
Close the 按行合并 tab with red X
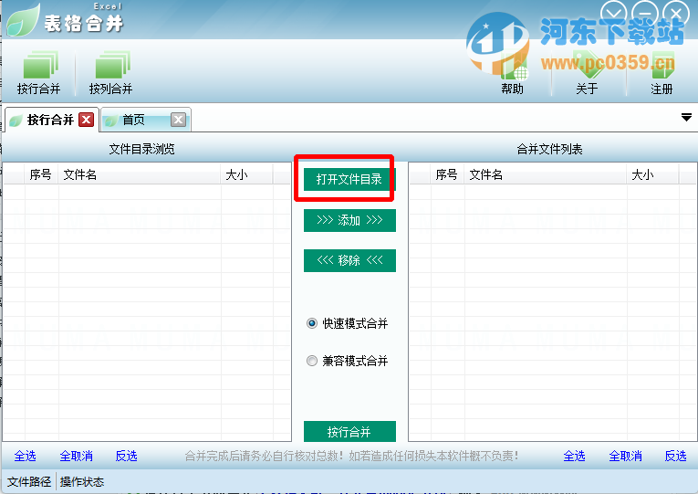coord(87,120)
